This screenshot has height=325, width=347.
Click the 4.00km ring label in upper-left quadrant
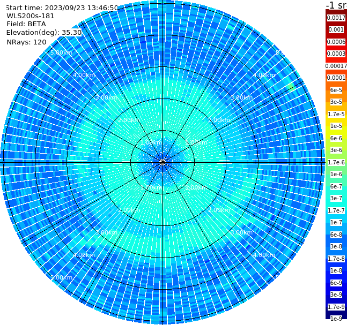click(84, 75)
